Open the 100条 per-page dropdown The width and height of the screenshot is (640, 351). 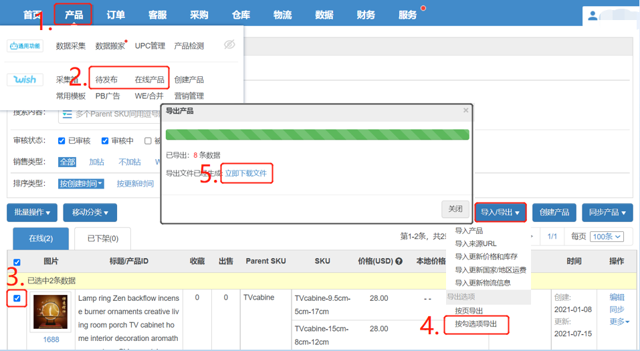click(x=607, y=236)
